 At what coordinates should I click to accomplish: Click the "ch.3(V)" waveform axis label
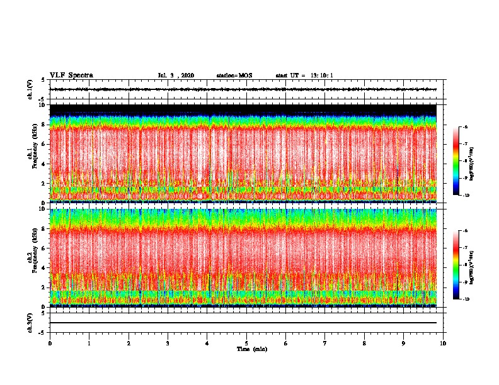coord(30,323)
